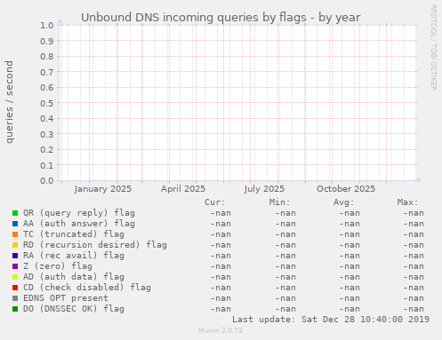Click the '0.2' y-axis value
This screenshot has width=442, height=340.
tap(47, 149)
